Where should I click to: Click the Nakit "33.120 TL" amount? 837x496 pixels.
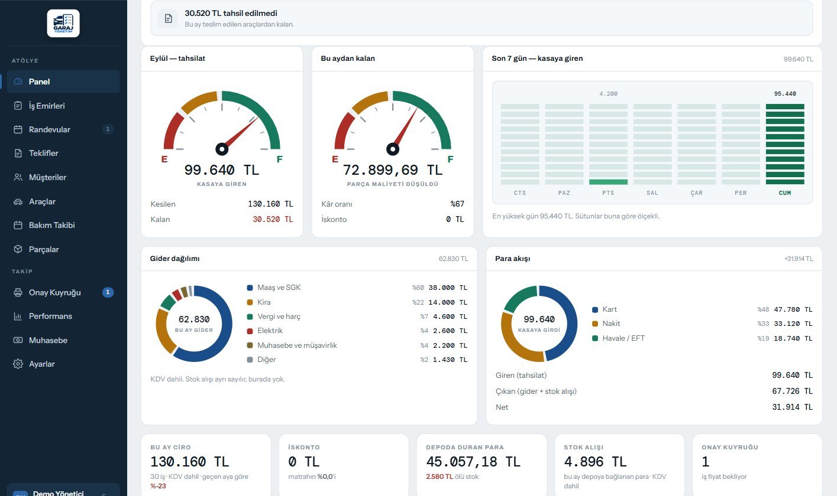pyautogui.click(x=793, y=324)
